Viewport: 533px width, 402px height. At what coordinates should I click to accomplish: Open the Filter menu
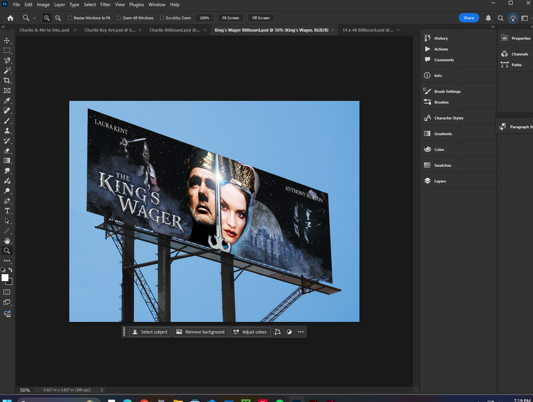tap(105, 4)
